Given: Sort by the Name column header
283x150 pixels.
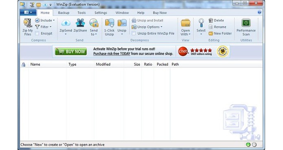Looking at the screenshot, I should pyautogui.click(x=35, y=64).
